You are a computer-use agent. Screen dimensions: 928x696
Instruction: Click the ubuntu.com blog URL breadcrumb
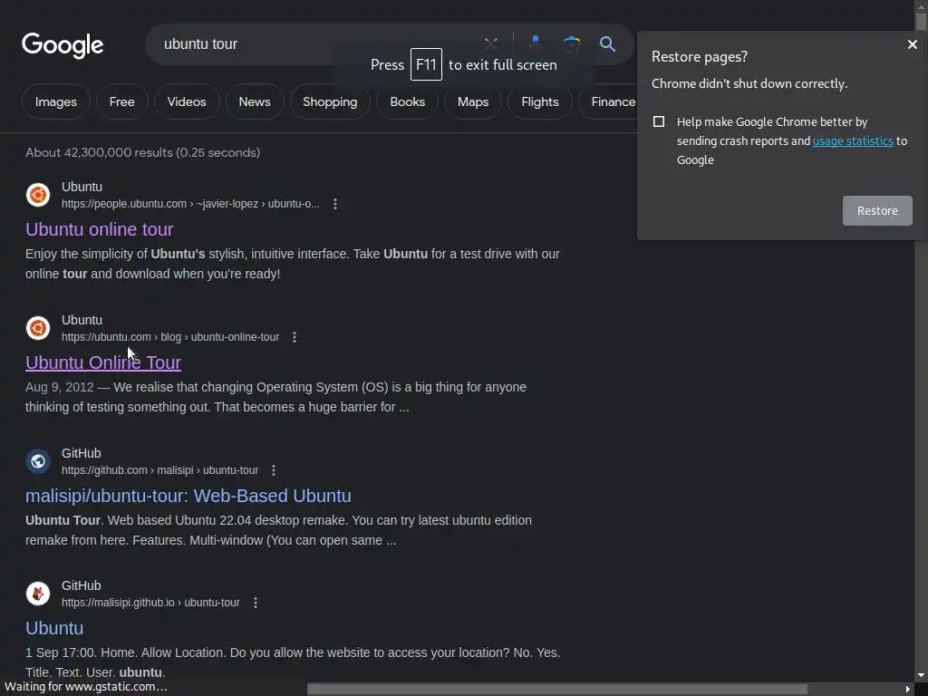click(x=170, y=337)
